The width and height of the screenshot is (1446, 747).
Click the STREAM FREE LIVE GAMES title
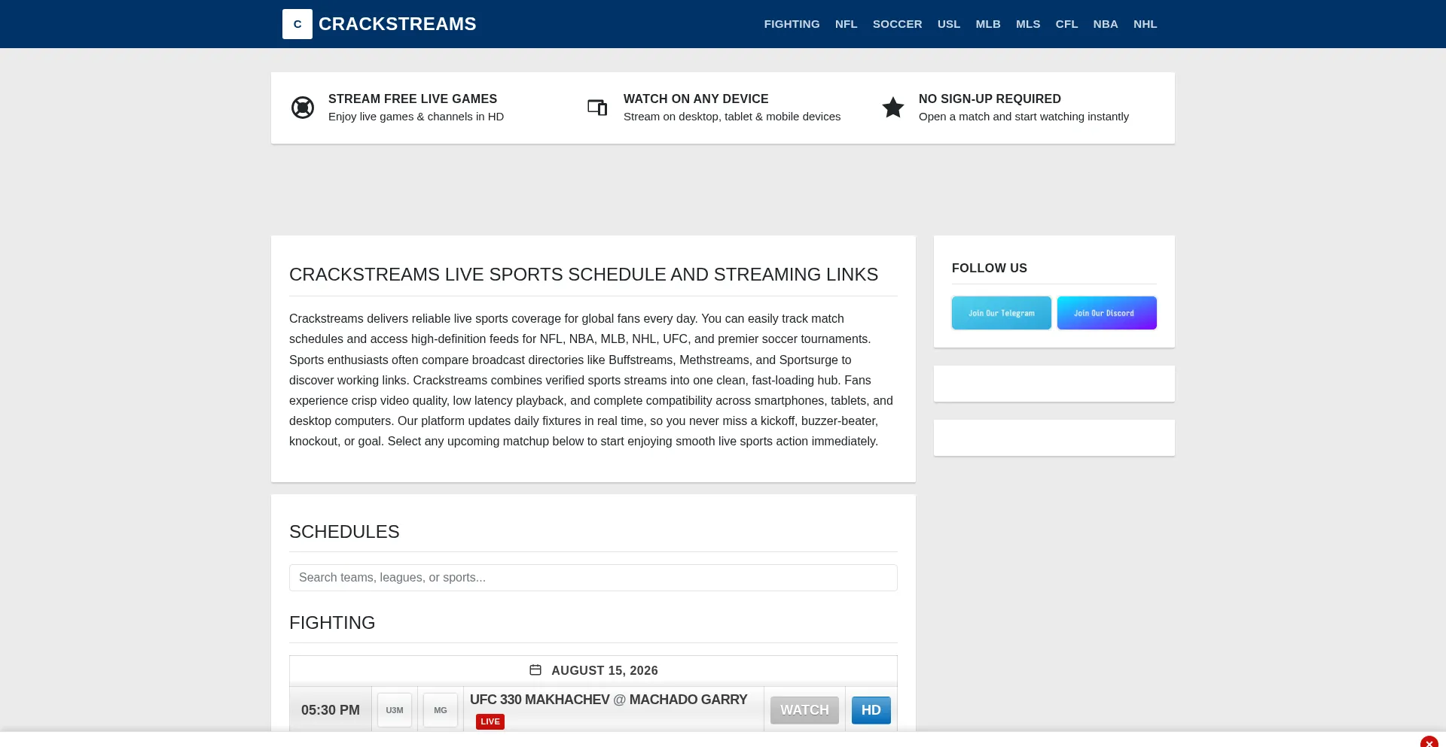click(x=413, y=99)
